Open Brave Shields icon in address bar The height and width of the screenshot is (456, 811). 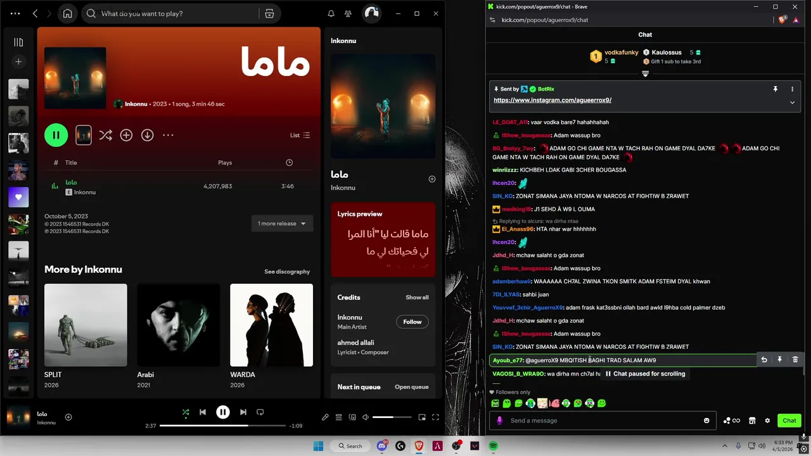pyautogui.click(x=782, y=20)
